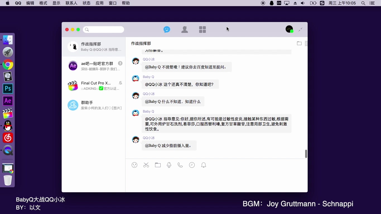Viewport: 381px width, 214px height.
Task: Click the battery status icon
Action: point(313,3)
